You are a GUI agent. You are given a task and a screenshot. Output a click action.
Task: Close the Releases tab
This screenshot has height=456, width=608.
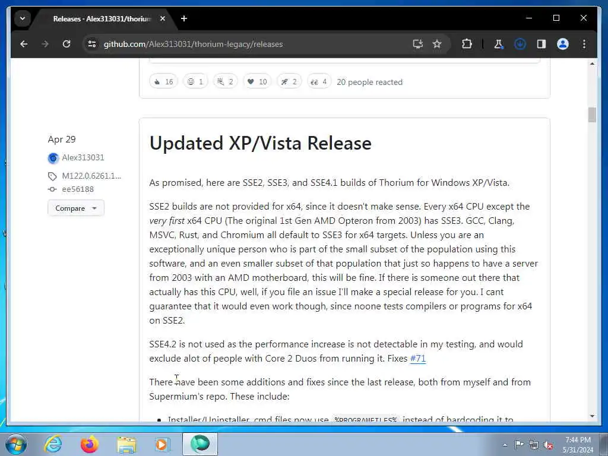[163, 18]
